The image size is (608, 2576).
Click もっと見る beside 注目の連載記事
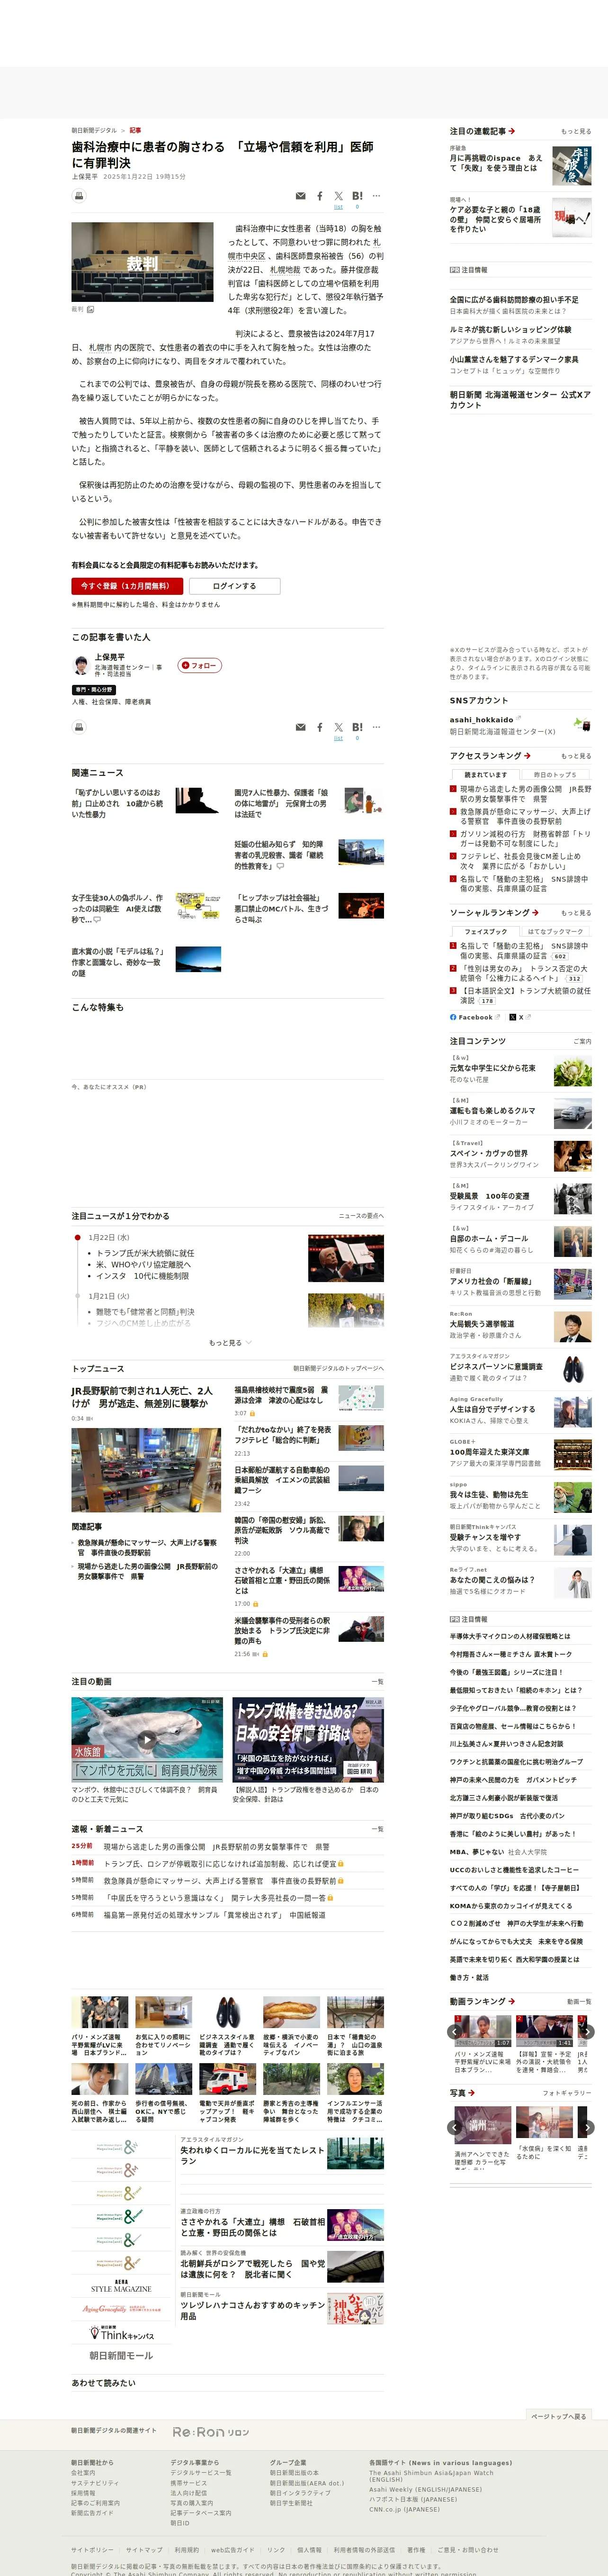(576, 131)
